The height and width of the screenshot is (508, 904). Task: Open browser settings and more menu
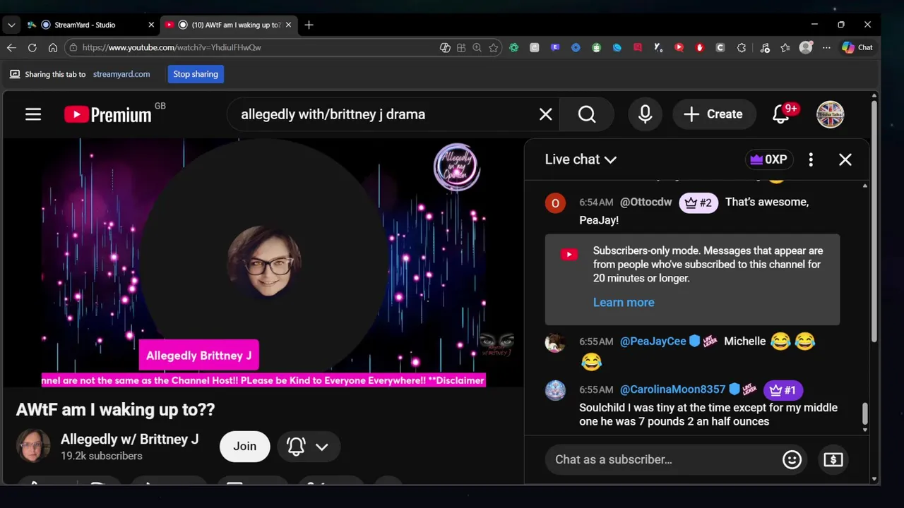(826, 47)
